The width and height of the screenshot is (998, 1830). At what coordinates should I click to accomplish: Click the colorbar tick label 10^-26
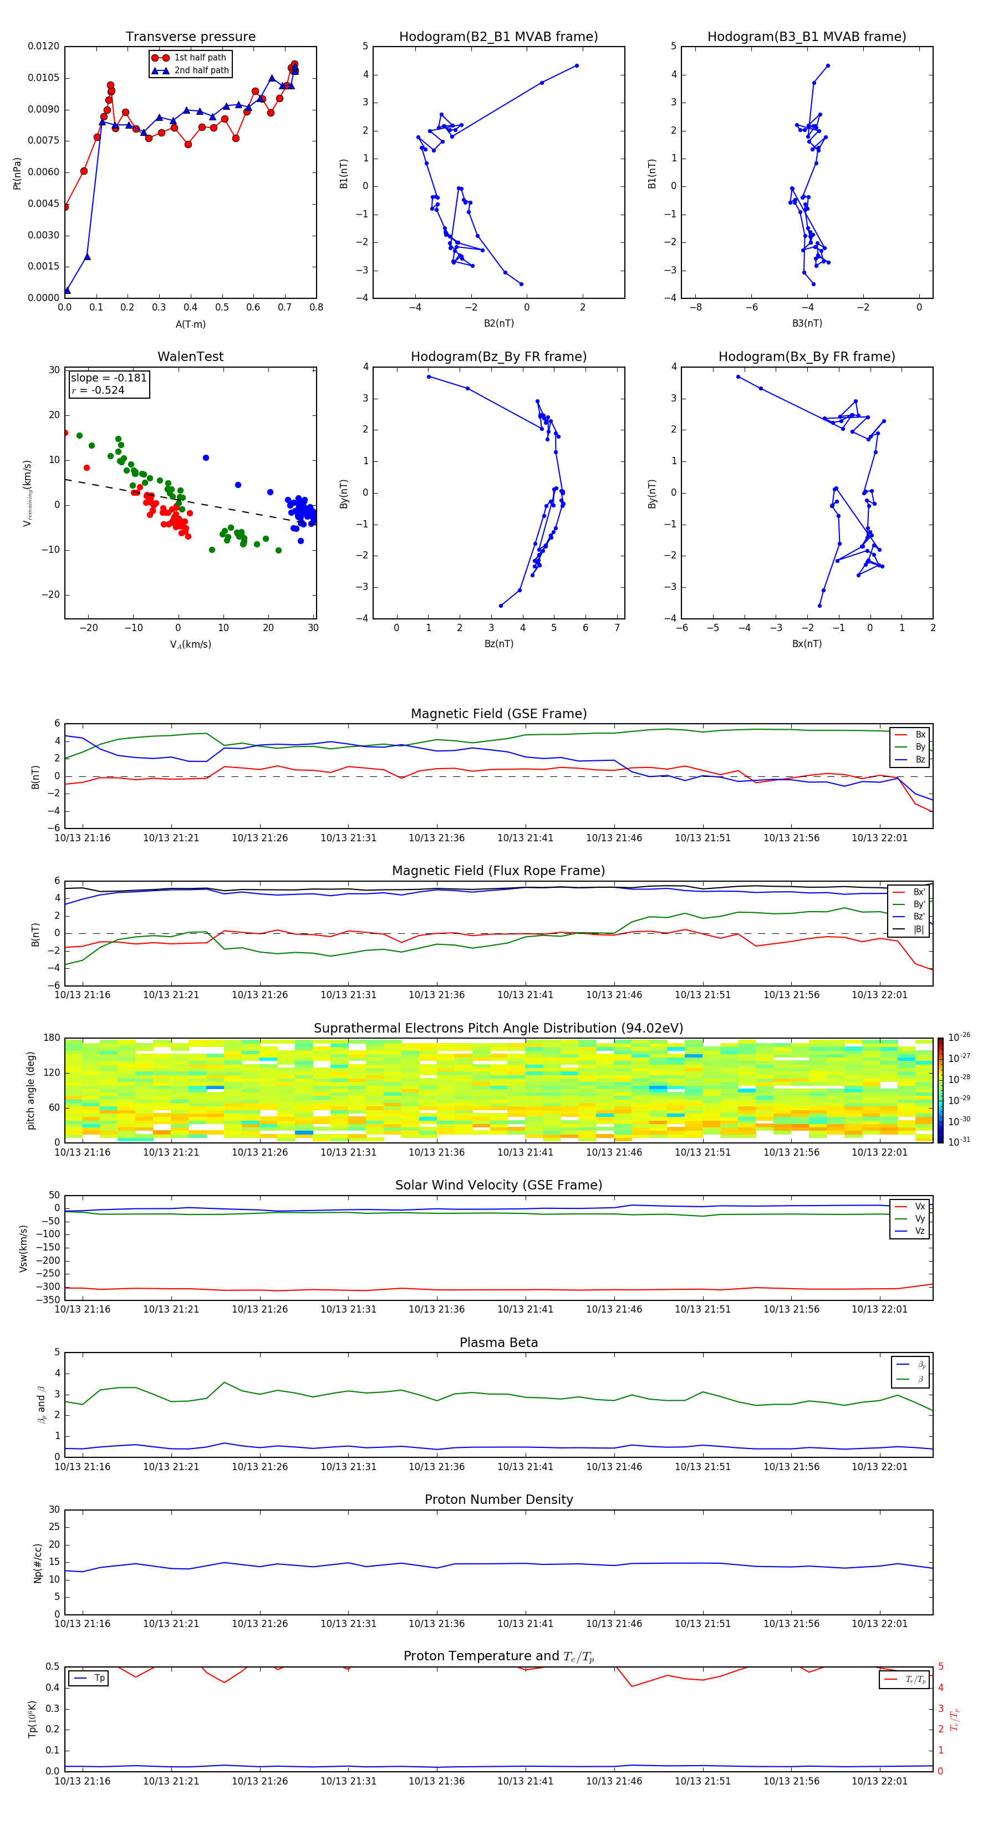coord(959,1037)
